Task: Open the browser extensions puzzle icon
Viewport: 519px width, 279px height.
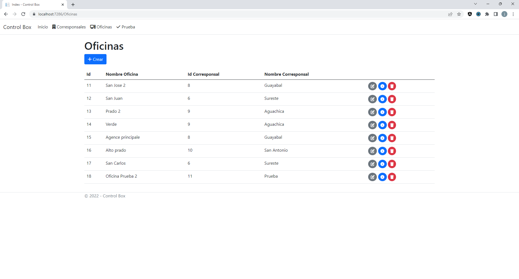Action: click(x=487, y=14)
